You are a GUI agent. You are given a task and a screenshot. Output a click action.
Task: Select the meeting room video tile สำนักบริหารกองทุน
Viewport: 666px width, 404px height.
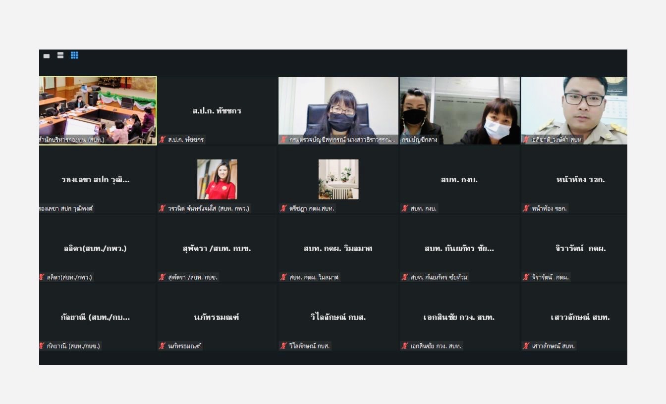[98, 110]
